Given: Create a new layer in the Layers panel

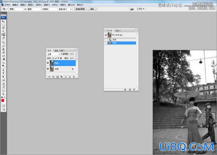Looking at the screenshot, I should tap(70, 77).
